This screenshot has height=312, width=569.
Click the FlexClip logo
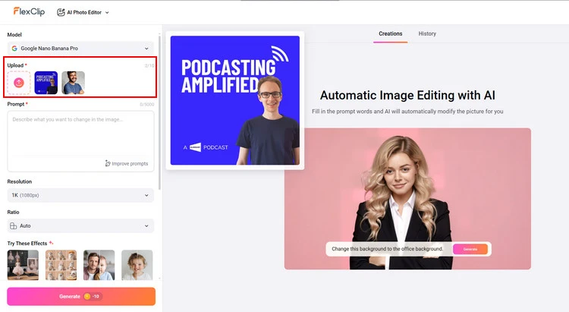tap(29, 11)
